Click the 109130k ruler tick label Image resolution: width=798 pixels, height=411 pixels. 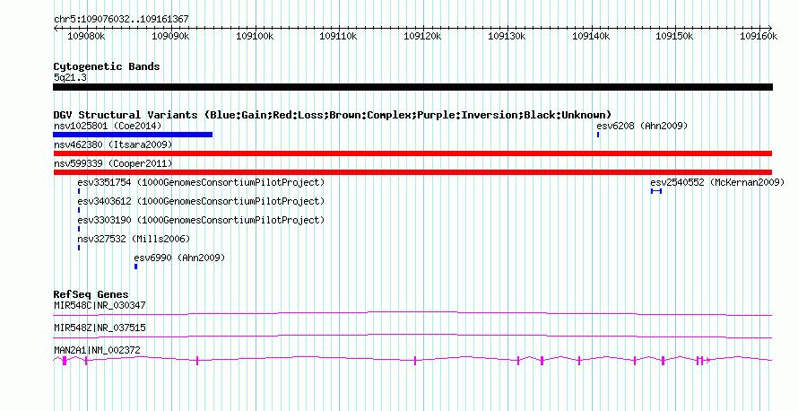[x=507, y=36]
